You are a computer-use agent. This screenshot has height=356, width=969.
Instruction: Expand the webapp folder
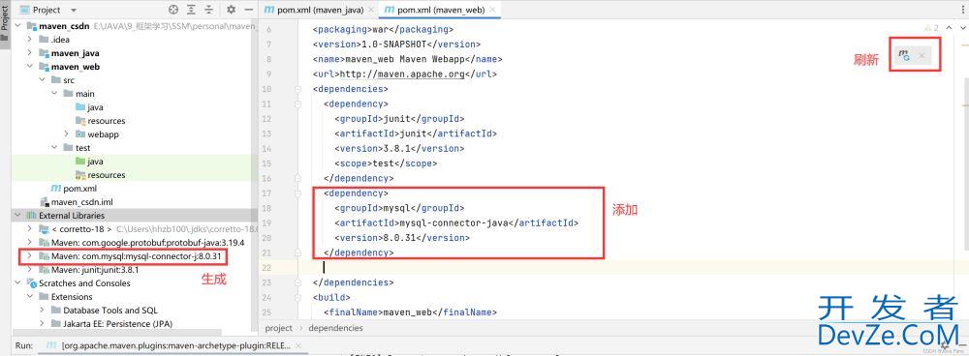coord(66,133)
